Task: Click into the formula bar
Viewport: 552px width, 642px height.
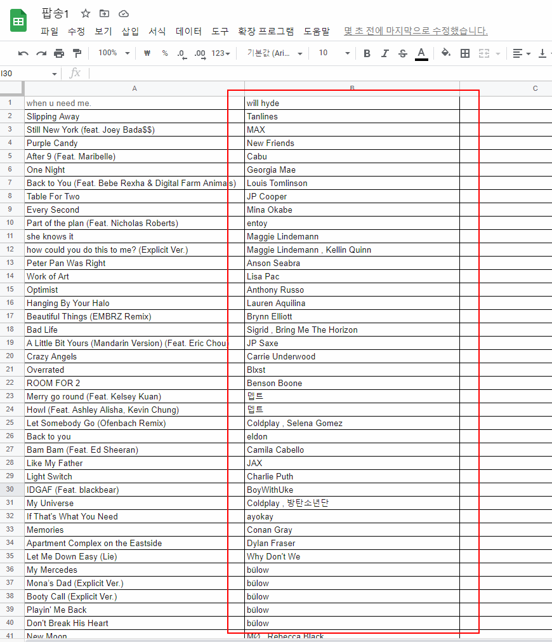Action: point(319,74)
